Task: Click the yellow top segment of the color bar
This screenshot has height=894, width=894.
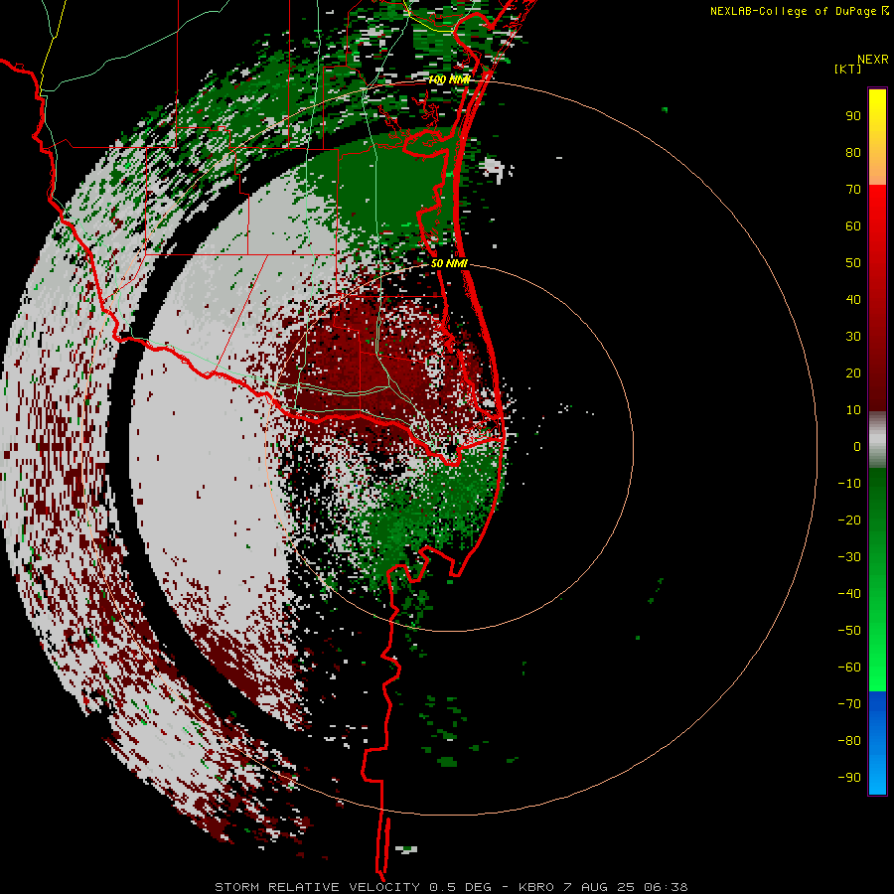Action: pos(877,137)
